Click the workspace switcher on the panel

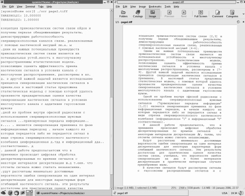pos(29,193)
